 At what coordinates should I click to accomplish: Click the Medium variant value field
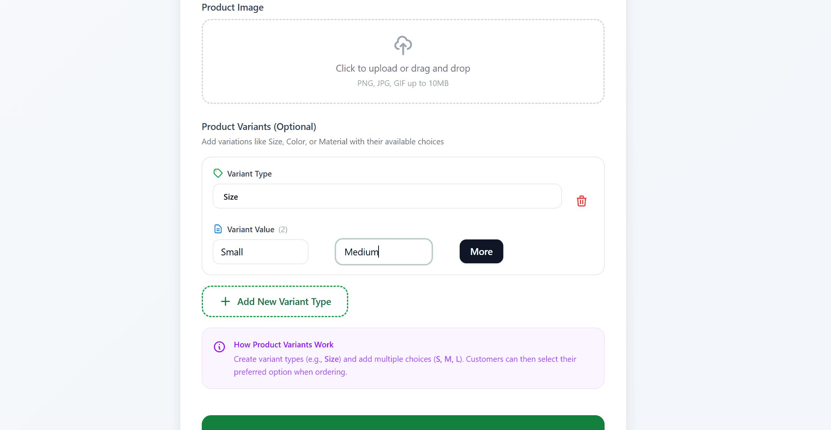pyautogui.click(x=383, y=252)
